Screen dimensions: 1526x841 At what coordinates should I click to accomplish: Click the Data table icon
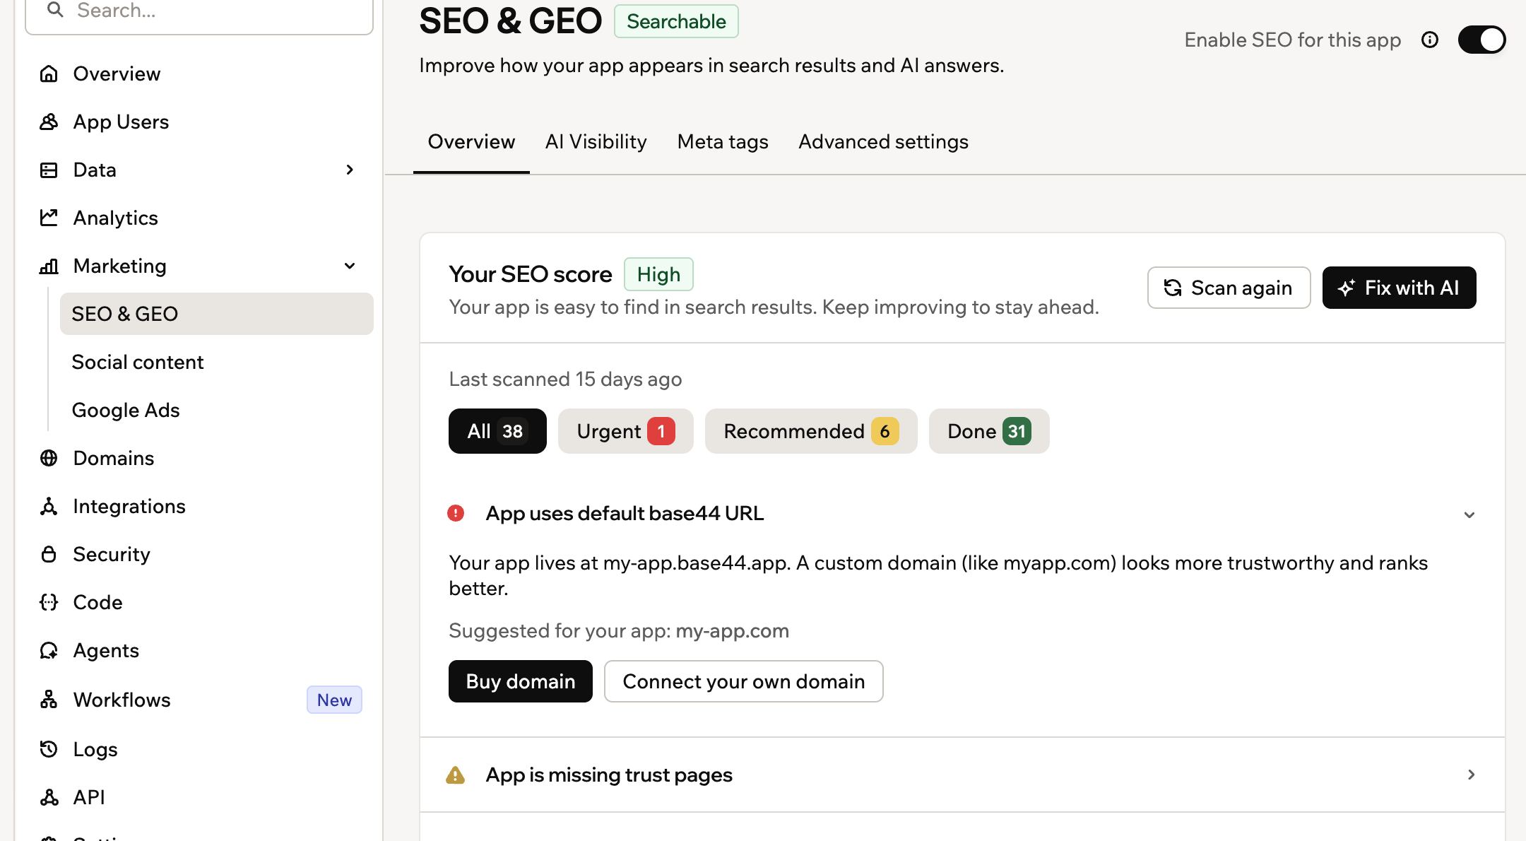pyautogui.click(x=49, y=170)
